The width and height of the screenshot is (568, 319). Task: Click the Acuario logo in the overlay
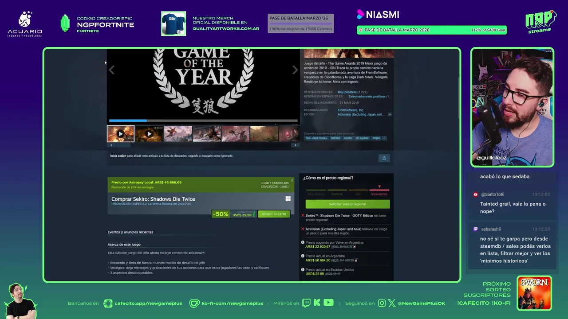25,23
